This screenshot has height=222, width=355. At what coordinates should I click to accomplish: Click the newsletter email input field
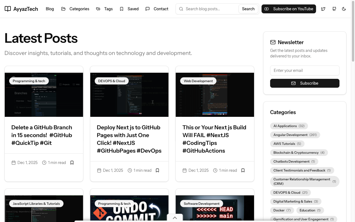(305, 70)
